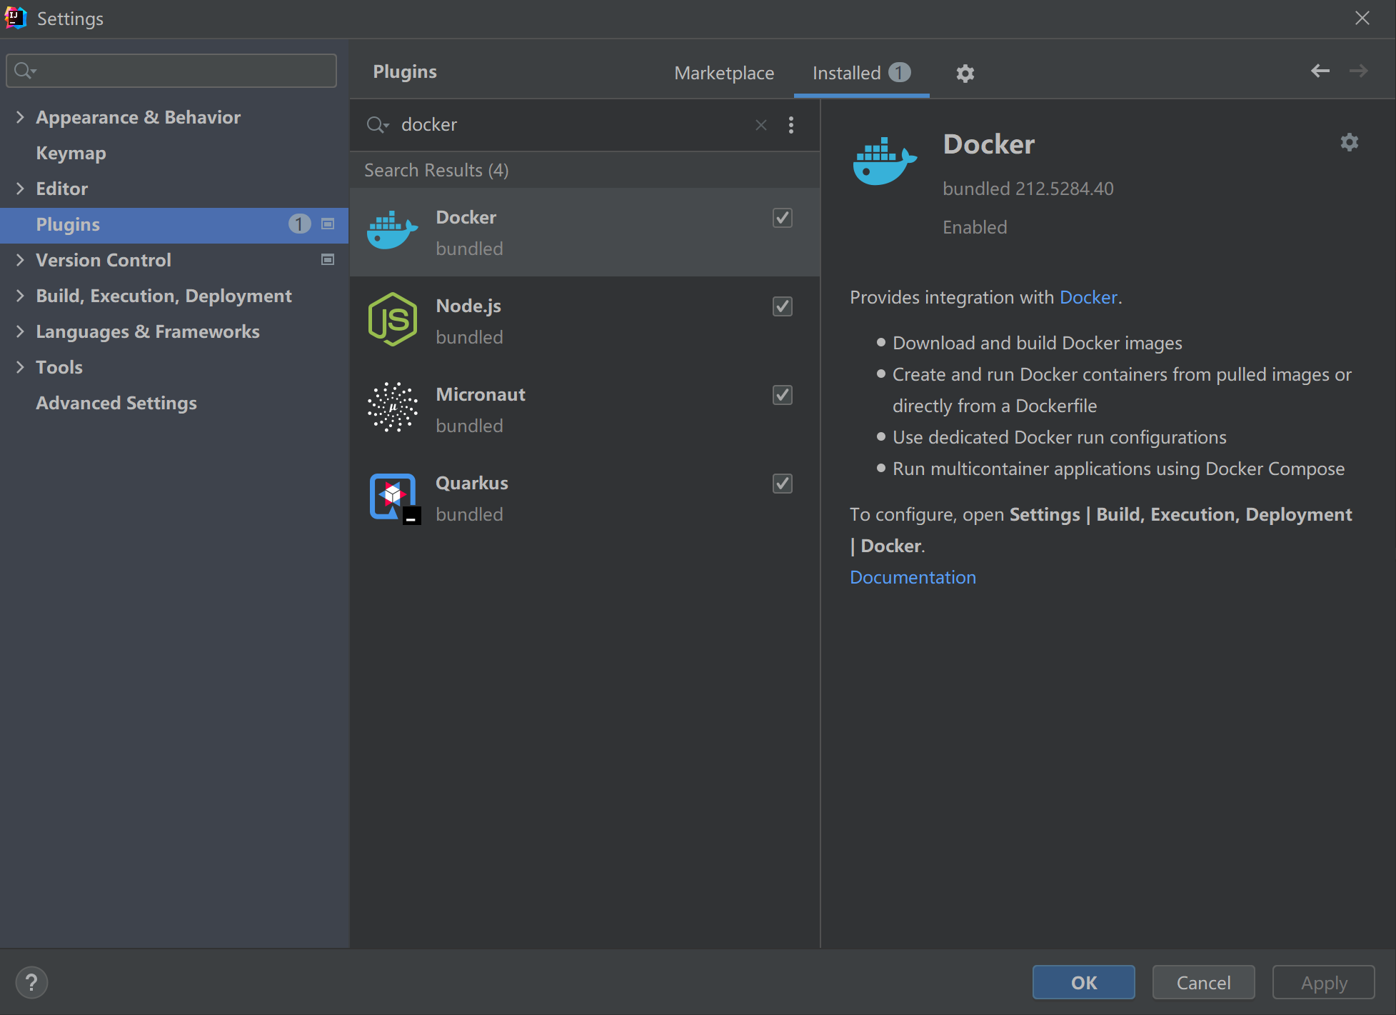Screen dimensions: 1396x1015
Task: Click the Micronaut plugin icon
Action: tap(392, 408)
